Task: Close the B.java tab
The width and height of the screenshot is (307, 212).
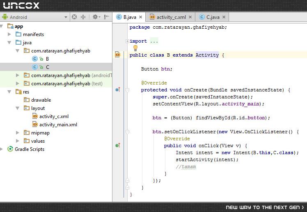Action: pyautogui.click(x=141, y=17)
